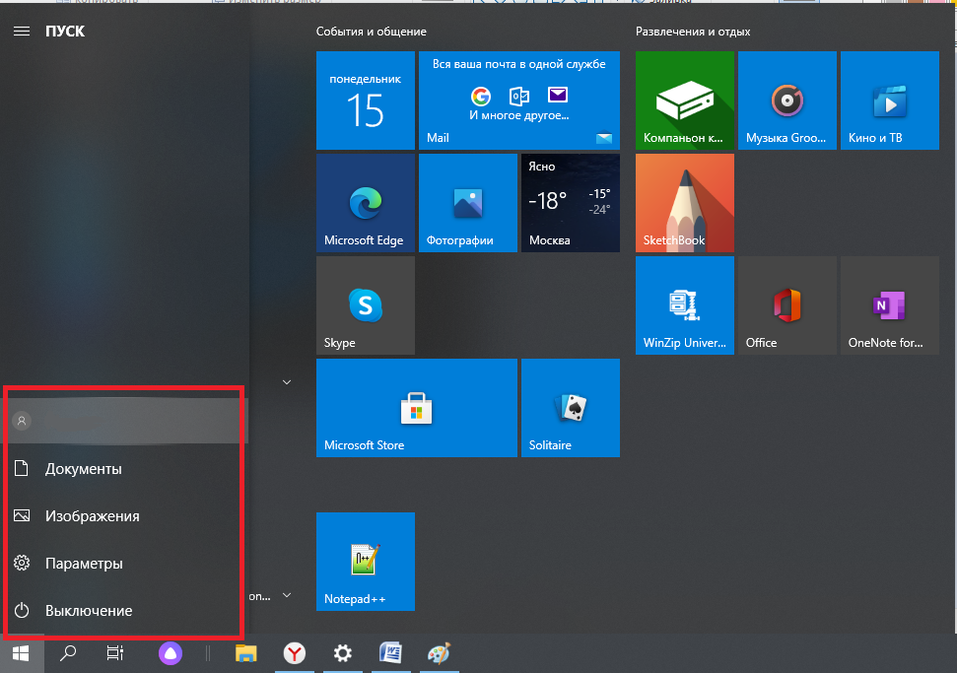
Task: Click the События и общение group header
Action: (x=372, y=32)
